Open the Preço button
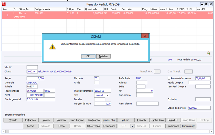 tap(61, 126)
